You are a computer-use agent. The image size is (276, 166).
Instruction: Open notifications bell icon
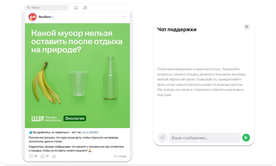(76, 7)
